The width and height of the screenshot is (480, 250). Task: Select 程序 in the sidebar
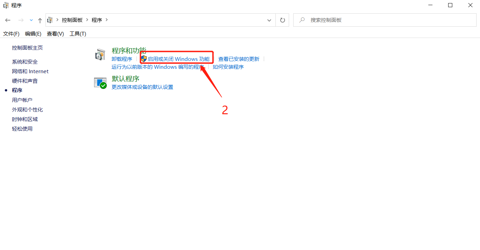[x=17, y=90]
